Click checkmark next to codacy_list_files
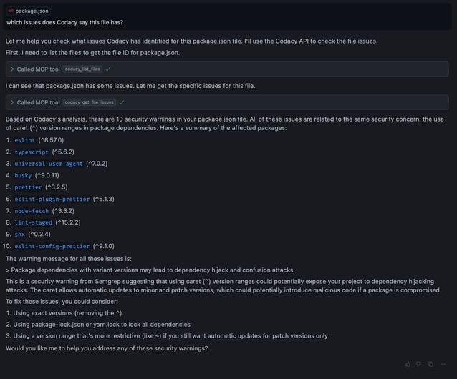457x379 pixels. 107,69
